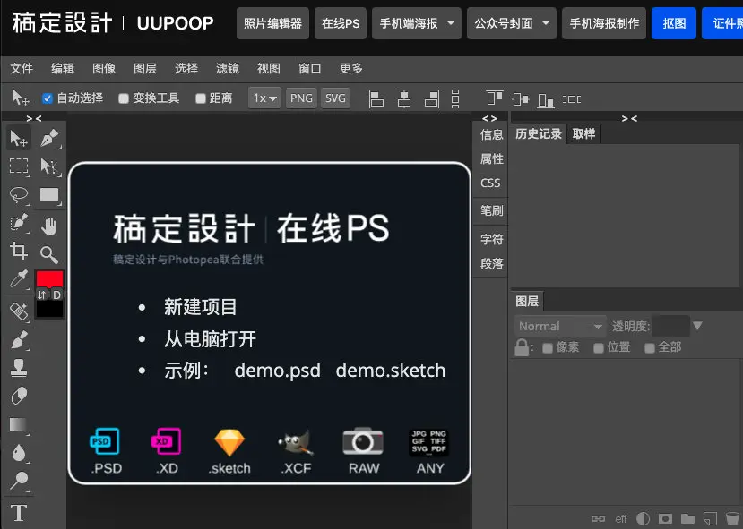This screenshot has width=743, height=529.
Task: Open the 透明度 slider arrow
Action: click(697, 326)
